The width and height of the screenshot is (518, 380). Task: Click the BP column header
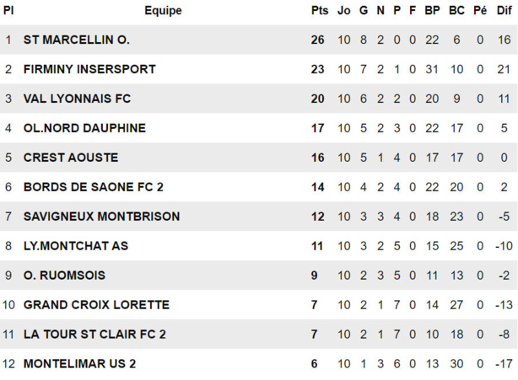pyautogui.click(x=432, y=11)
